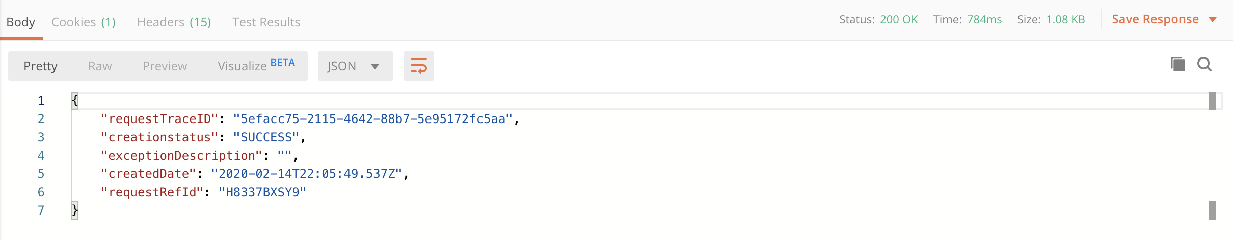The image size is (1233, 240).
Task: Click the "SUCCESS" creationstatus value
Action: pyautogui.click(x=266, y=137)
